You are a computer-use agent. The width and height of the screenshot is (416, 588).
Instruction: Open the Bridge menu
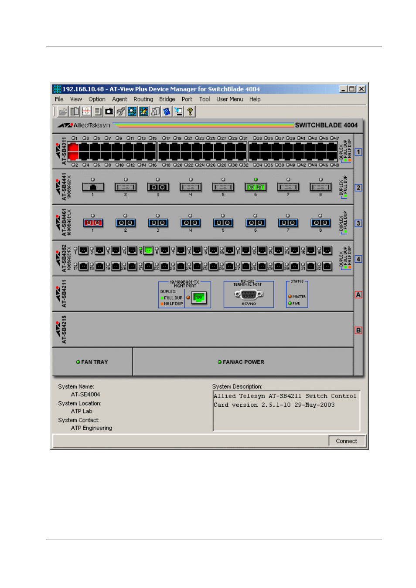[x=167, y=99]
